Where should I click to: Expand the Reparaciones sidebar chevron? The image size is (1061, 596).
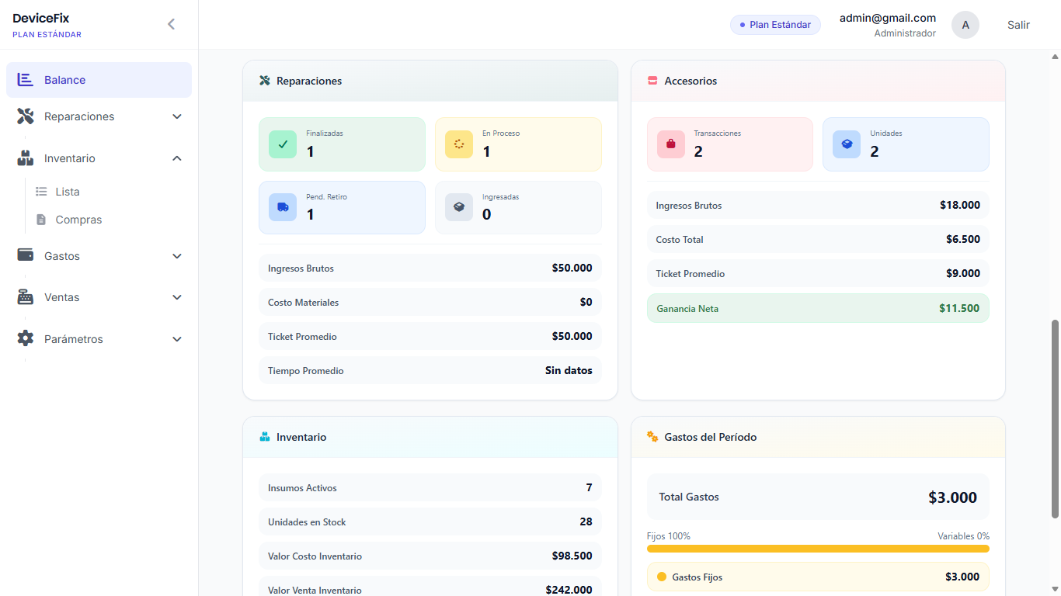tap(177, 116)
